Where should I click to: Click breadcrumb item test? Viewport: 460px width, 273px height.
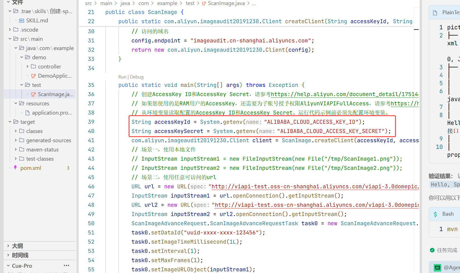[190, 3]
